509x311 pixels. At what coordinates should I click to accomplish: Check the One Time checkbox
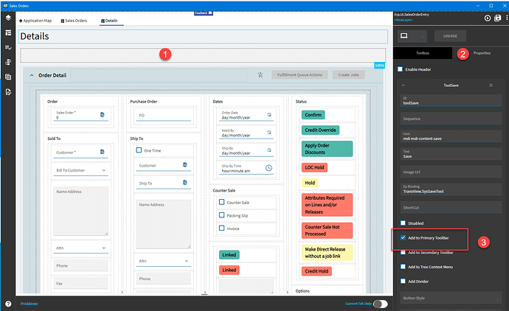[x=139, y=150]
